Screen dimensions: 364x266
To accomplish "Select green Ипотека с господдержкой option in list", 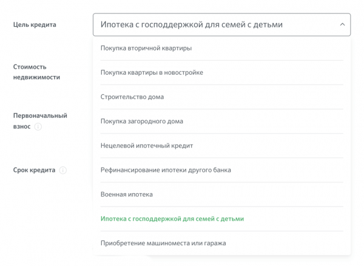I will (221, 219).
